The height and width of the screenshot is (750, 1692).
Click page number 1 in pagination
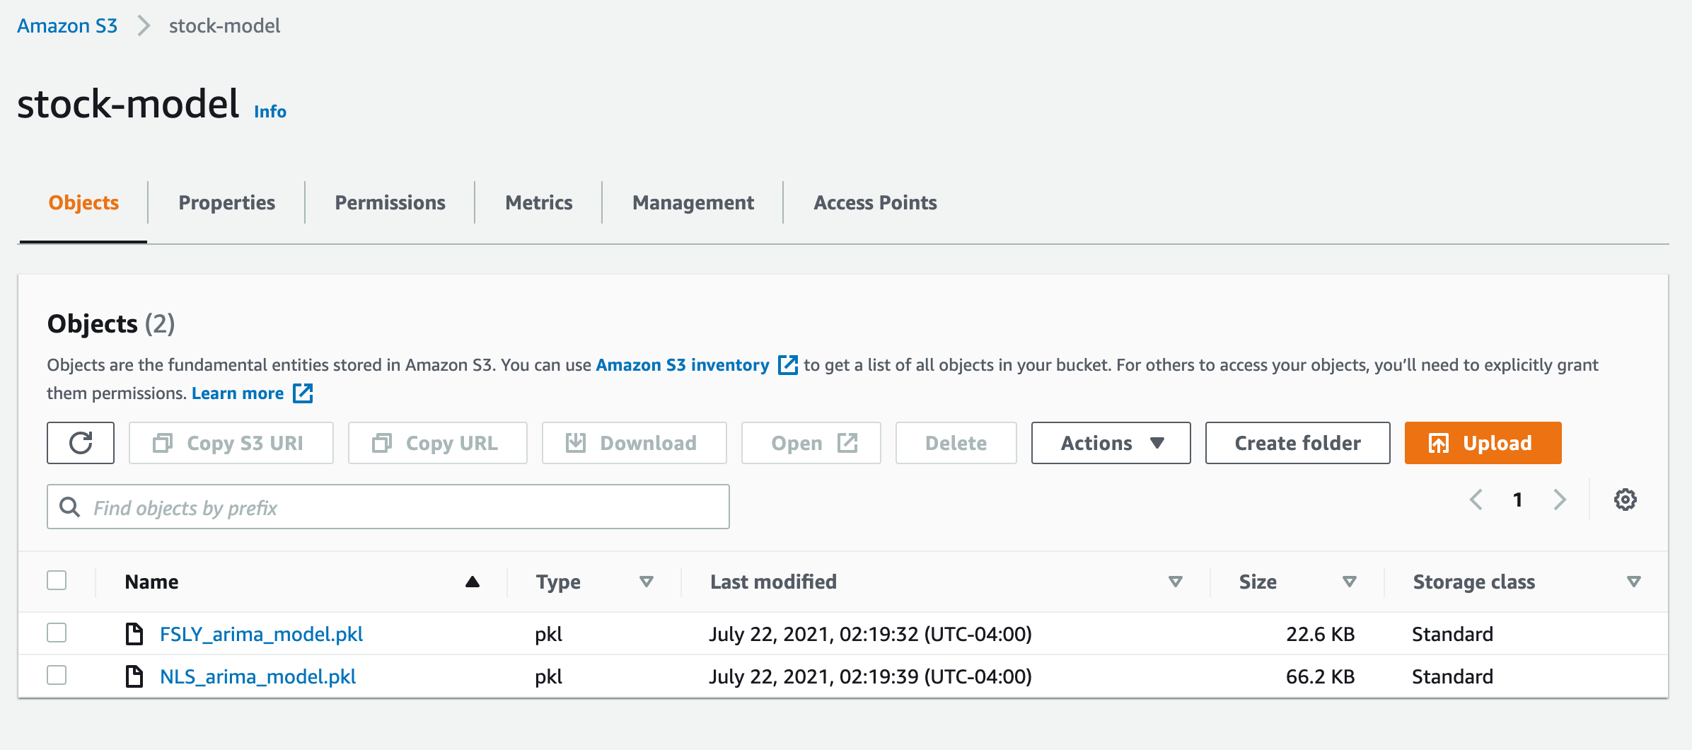1517,500
